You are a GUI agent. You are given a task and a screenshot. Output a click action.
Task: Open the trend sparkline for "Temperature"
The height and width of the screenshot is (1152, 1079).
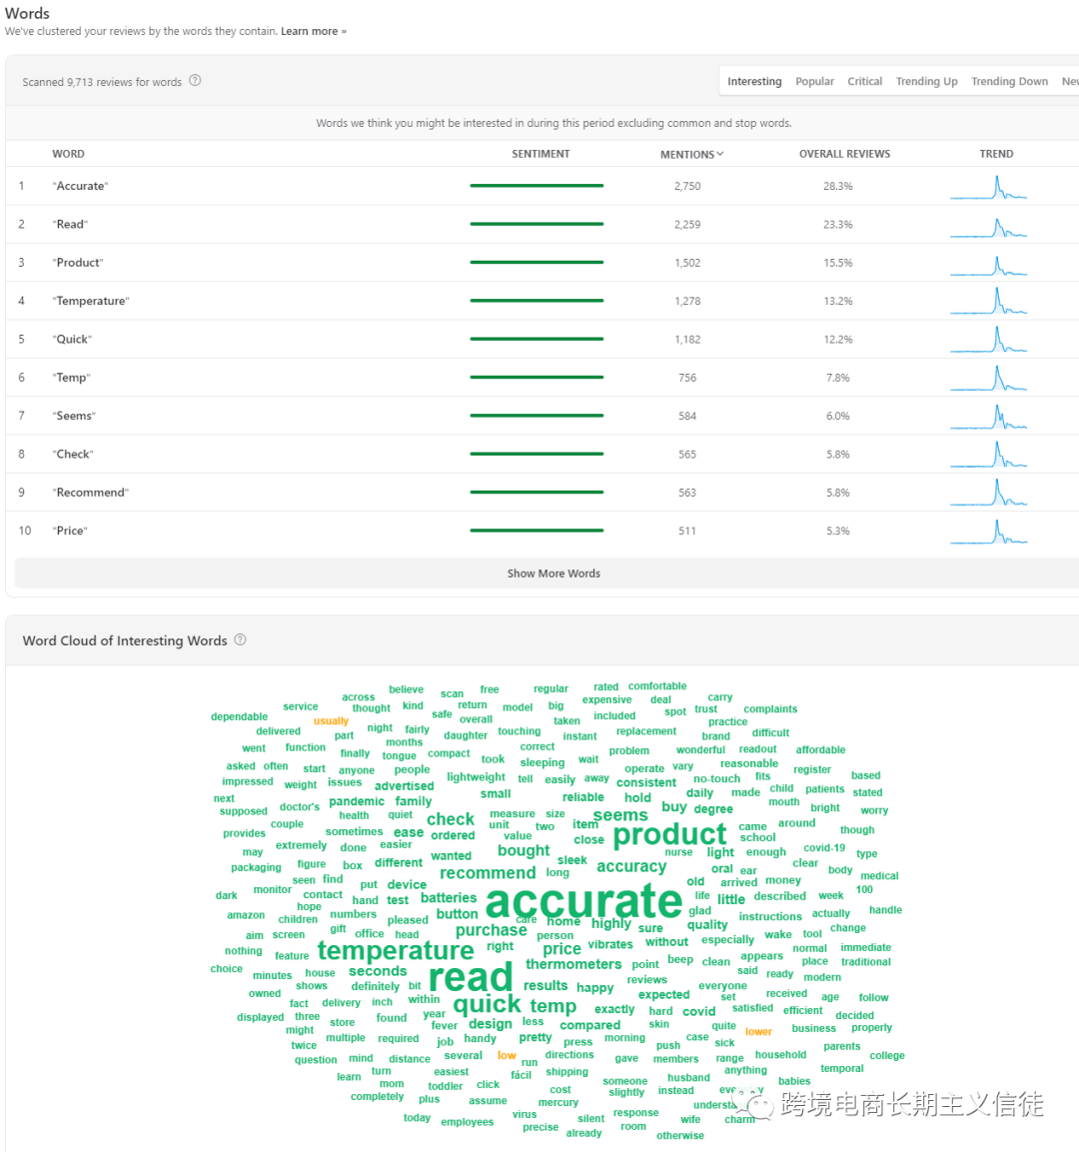(989, 301)
